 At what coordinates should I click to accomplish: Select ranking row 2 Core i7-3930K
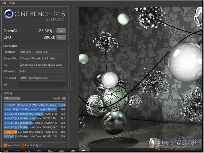[x=35, y=109]
